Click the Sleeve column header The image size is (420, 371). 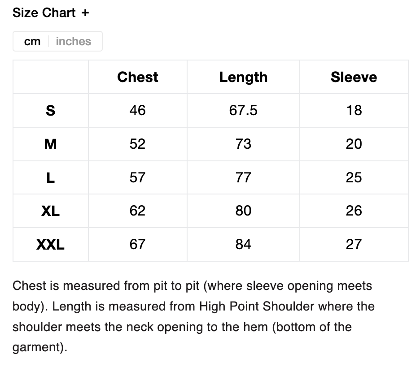pyautogui.click(x=354, y=77)
